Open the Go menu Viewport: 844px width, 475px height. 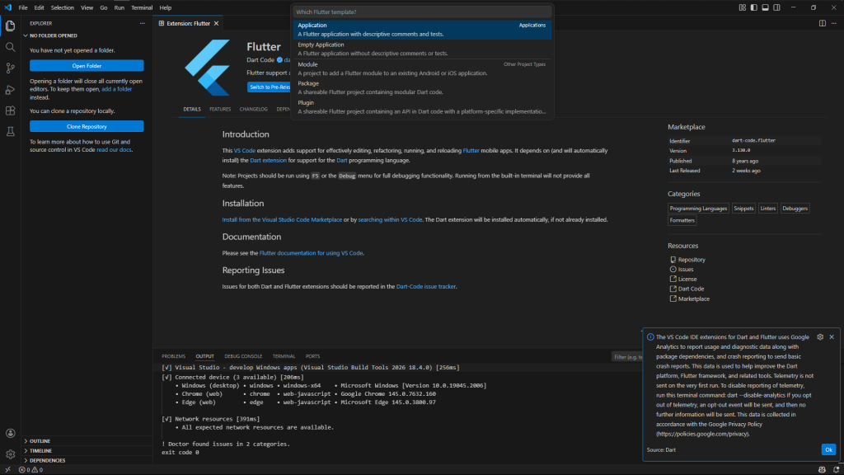click(103, 7)
